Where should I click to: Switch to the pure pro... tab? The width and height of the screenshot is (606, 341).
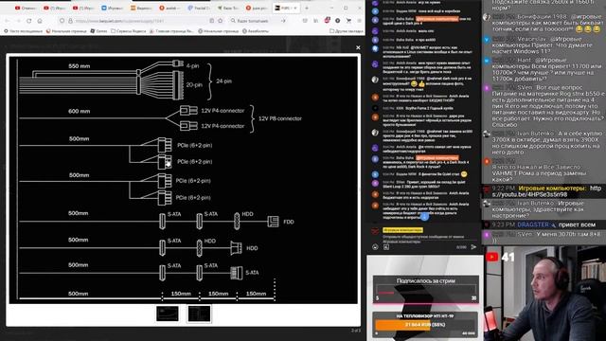(x=257, y=9)
